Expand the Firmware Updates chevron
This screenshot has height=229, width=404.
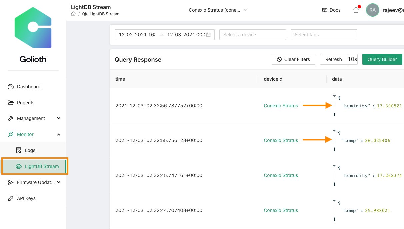(59, 182)
